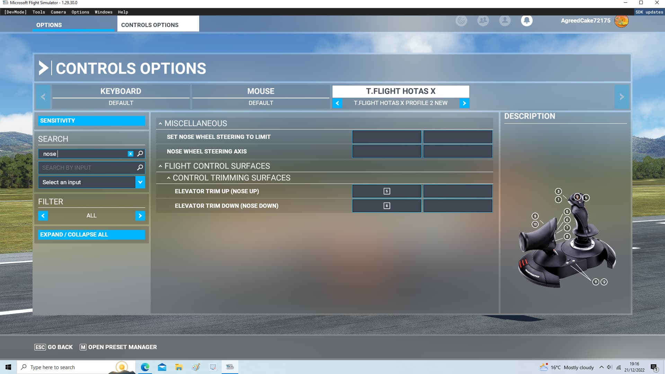This screenshot has width=665, height=374.
Task: Click the Sensitivity button
Action: pyautogui.click(x=91, y=121)
